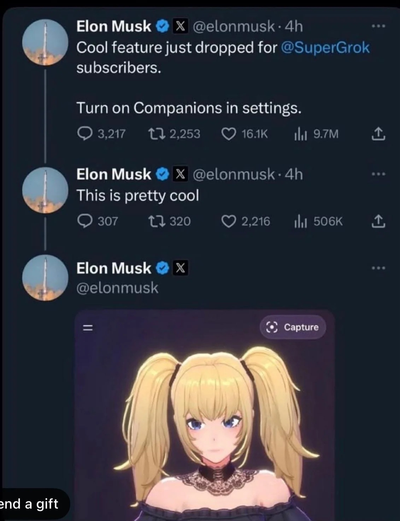Open the @SuperGrok mention link
400x521 pixels.
point(325,47)
